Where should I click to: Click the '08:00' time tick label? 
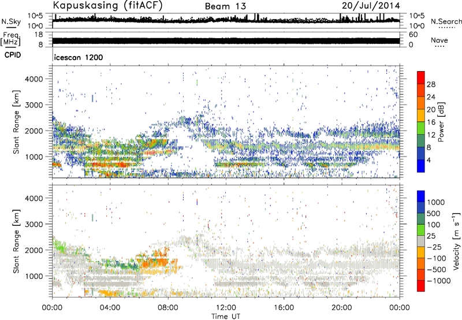click(x=167, y=308)
